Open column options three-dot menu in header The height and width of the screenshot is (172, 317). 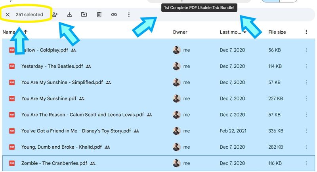[x=306, y=32]
